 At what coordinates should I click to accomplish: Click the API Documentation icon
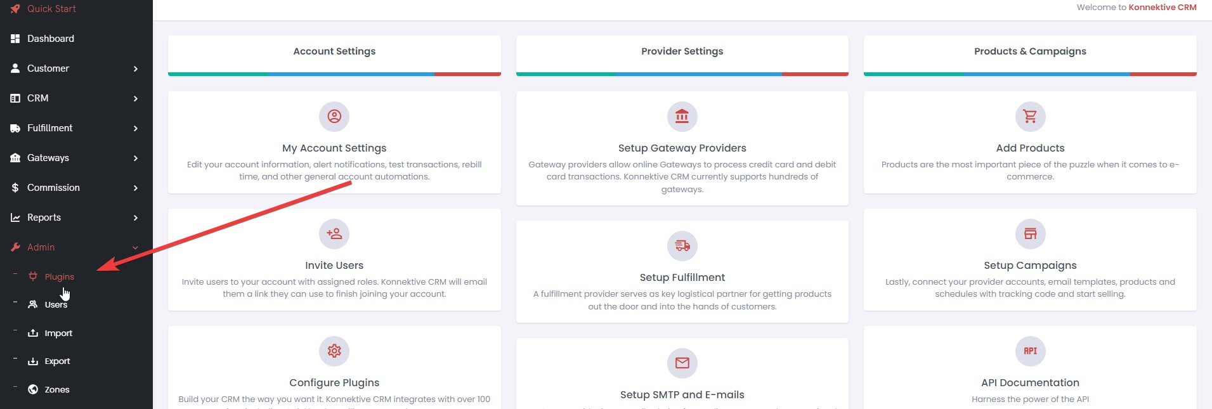(1030, 351)
